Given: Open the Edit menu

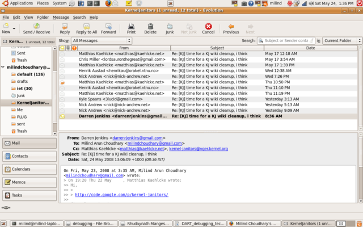Looking at the screenshot, I should 16,18.
